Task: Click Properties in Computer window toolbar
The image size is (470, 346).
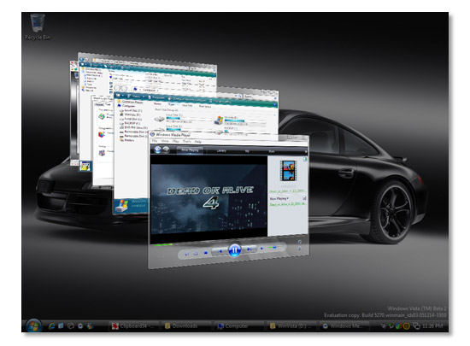Action: point(156,97)
